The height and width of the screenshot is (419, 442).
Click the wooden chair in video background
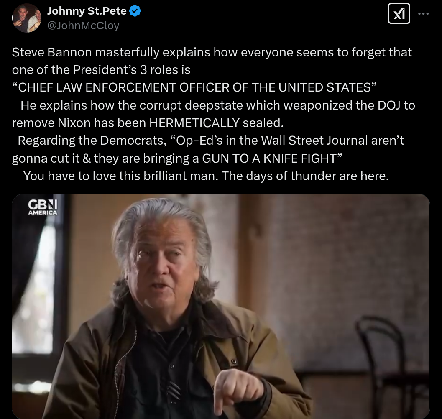tap(382, 367)
